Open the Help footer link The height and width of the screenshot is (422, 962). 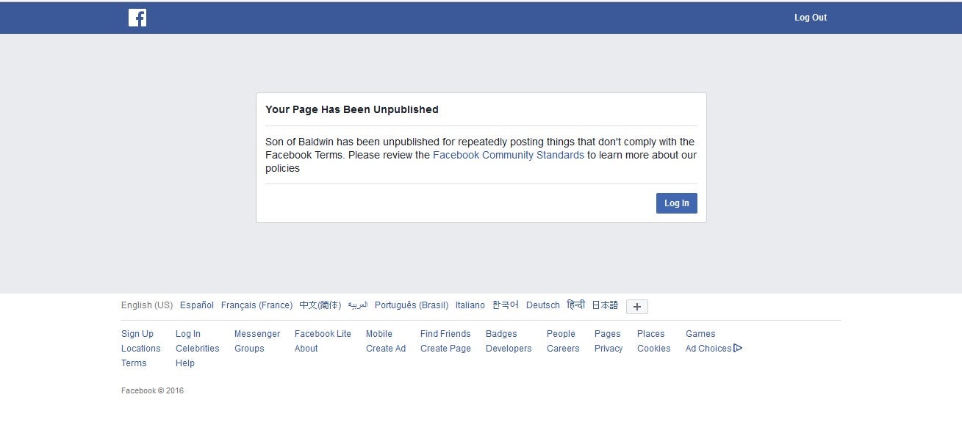coord(185,363)
